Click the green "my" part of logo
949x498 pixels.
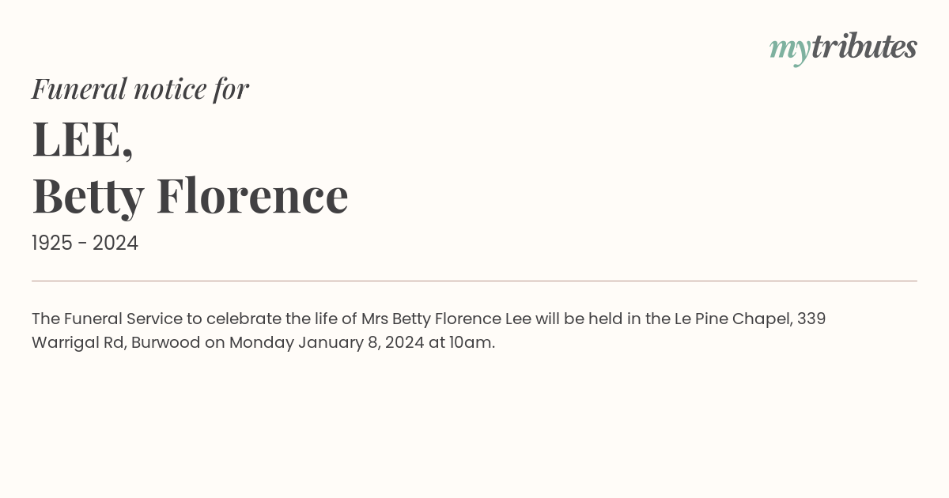(x=790, y=51)
